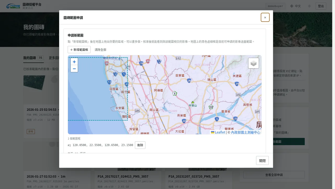Clear all range boxes via 清除全部

click(x=100, y=50)
